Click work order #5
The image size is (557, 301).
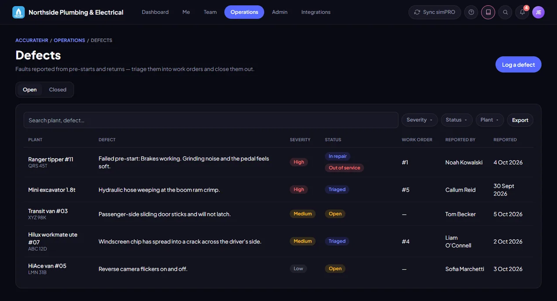406,190
